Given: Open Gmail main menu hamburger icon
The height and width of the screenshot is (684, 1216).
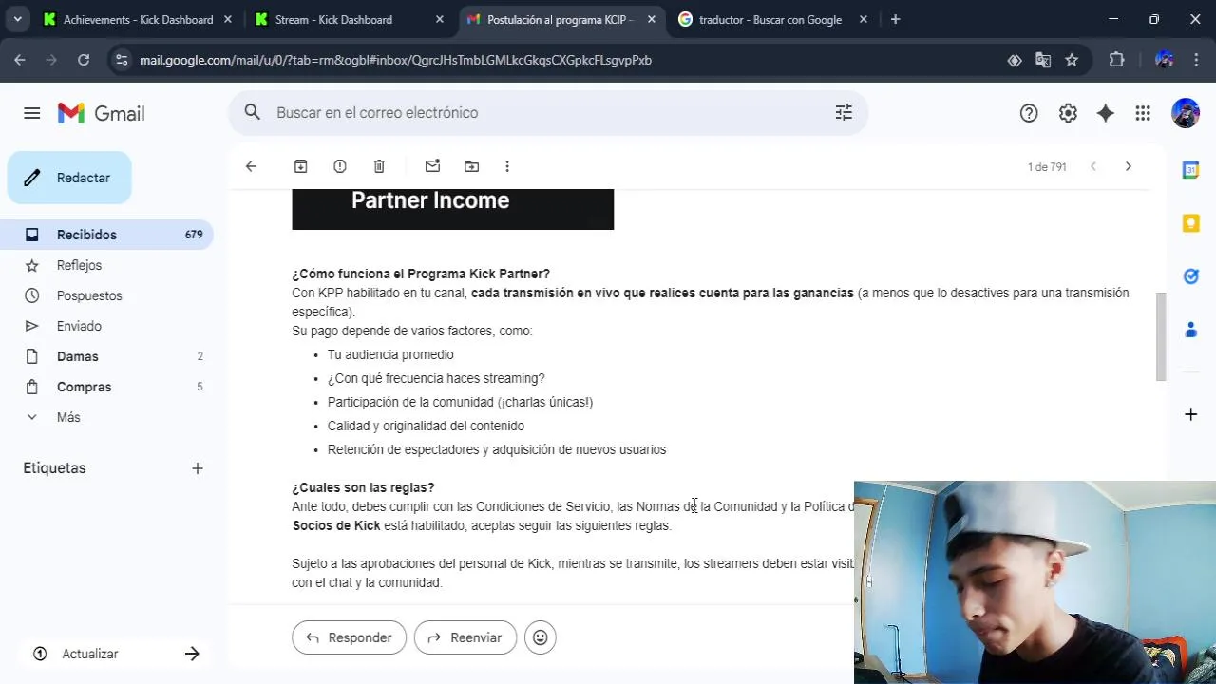Looking at the screenshot, I should [x=31, y=113].
